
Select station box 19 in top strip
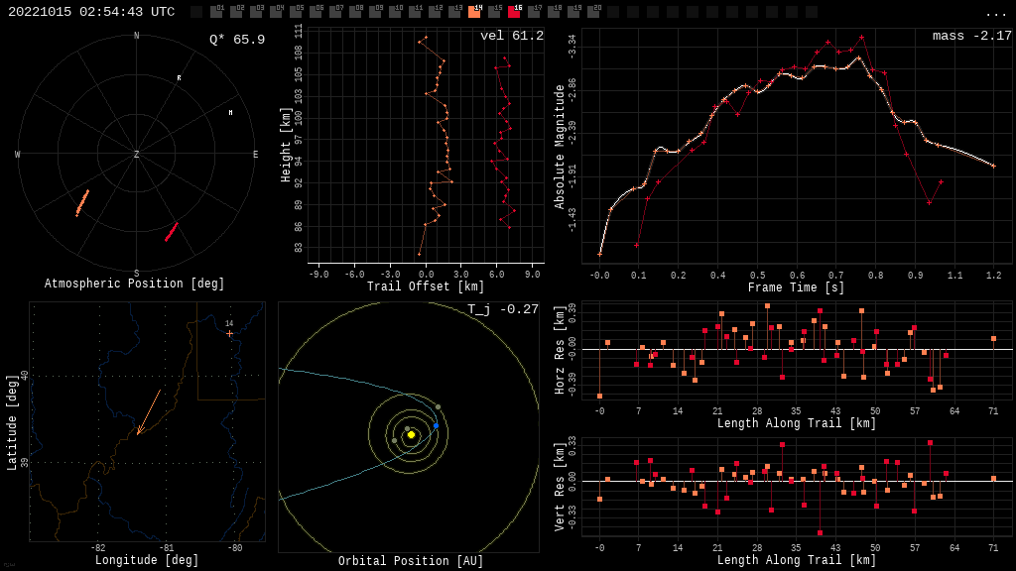coord(574,12)
